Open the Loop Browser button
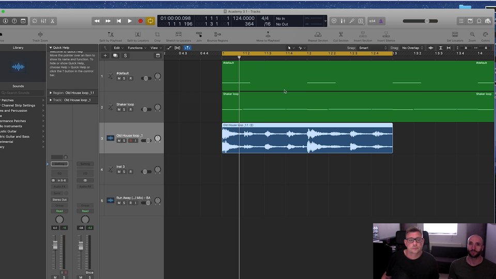496x279 pixels. pyautogui.click(x=479, y=21)
